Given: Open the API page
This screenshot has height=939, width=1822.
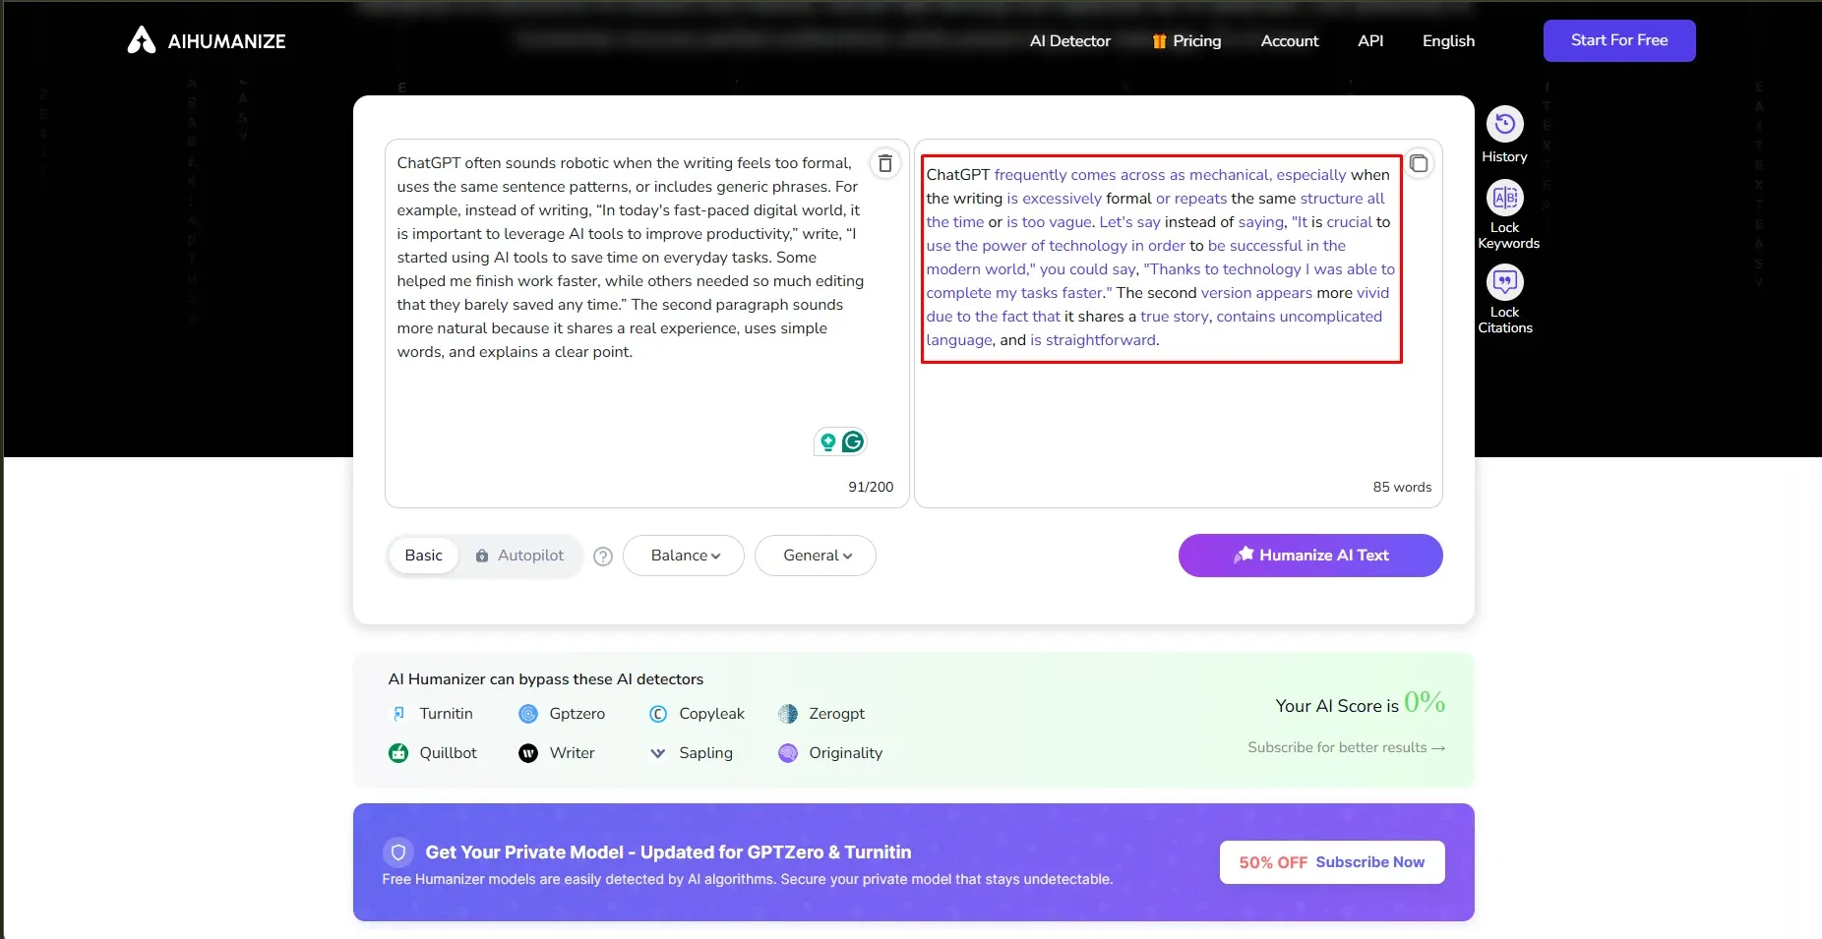Looking at the screenshot, I should (1370, 41).
